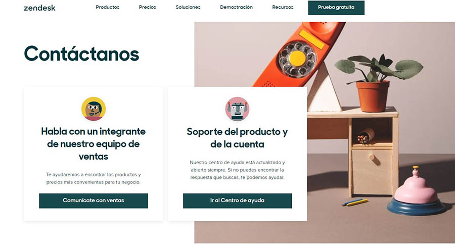Viewport: 455px width, 244px height.
Task: Expand the Soluciones navigation menu
Action: (188, 7)
